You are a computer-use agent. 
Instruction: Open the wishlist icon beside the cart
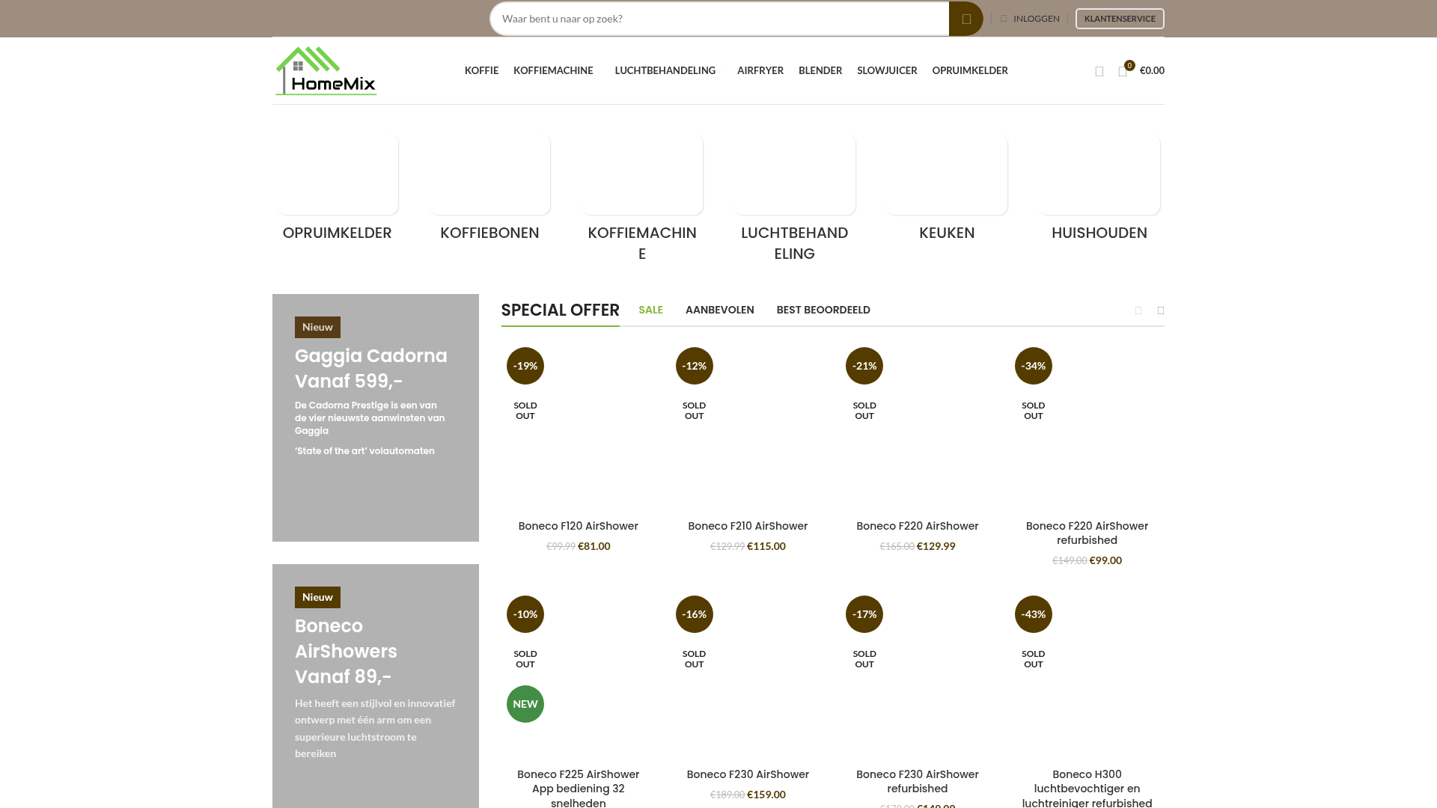tap(1099, 71)
